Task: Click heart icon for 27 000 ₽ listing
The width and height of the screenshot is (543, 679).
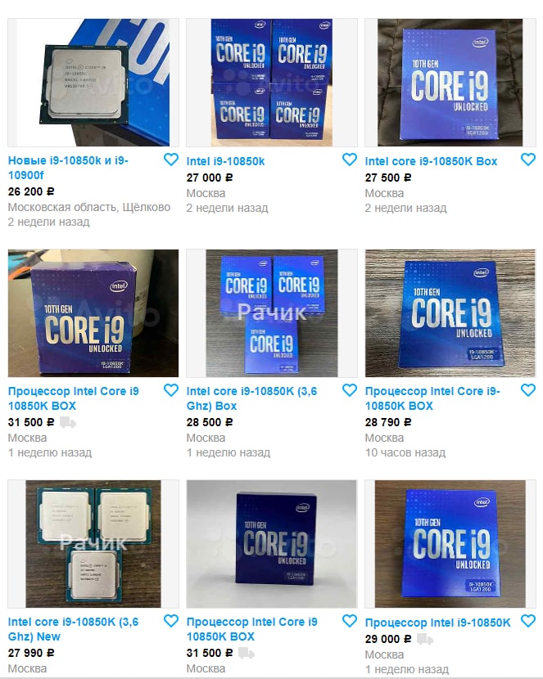Action: coord(350,160)
